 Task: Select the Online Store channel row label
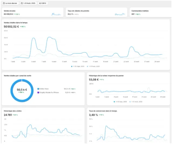tap(44, 89)
